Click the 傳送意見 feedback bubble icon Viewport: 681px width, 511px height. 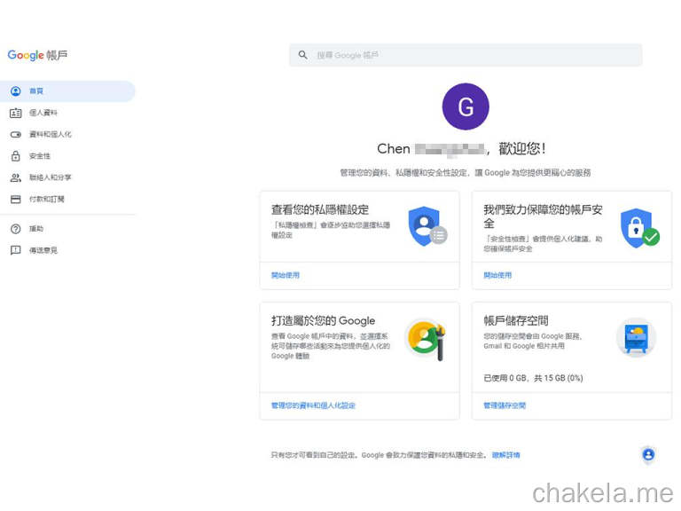coord(16,250)
